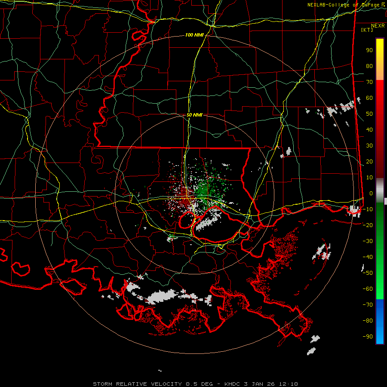Select the -50 knot scale label
The width and height of the screenshot is (387, 387).
(368, 273)
